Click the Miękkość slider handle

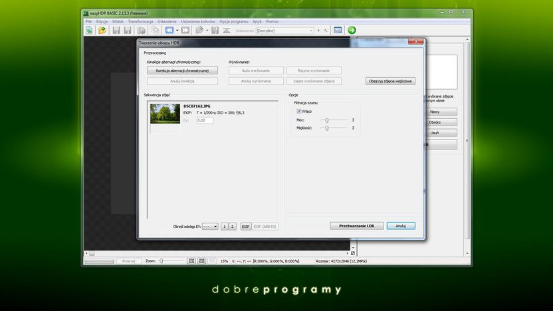tap(327, 128)
